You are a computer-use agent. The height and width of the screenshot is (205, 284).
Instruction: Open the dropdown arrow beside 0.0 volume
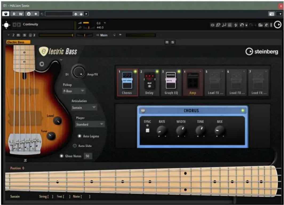tap(105, 23)
